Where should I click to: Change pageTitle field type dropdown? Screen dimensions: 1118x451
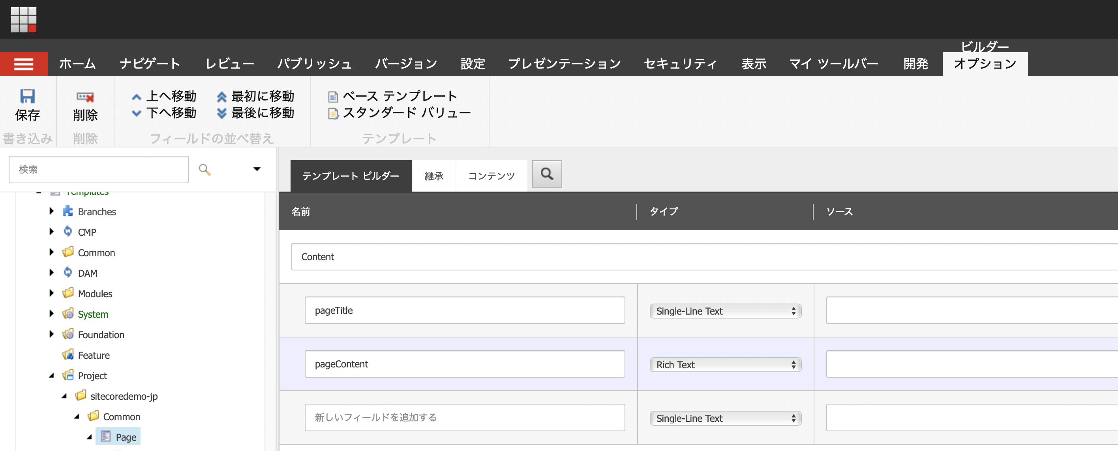coord(725,311)
